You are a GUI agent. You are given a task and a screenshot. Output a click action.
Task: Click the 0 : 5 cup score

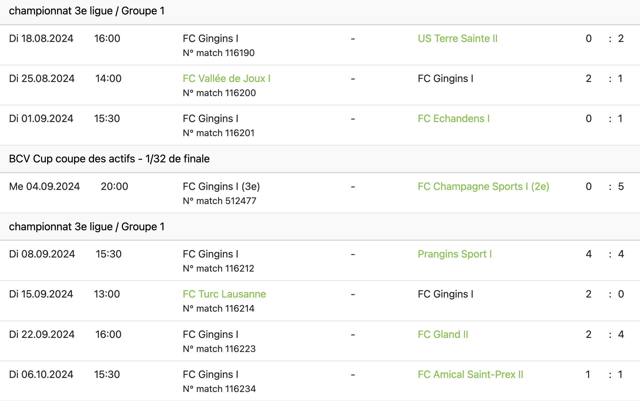[605, 186]
